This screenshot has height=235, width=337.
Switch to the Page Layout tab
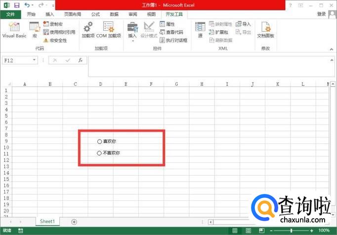click(73, 14)
